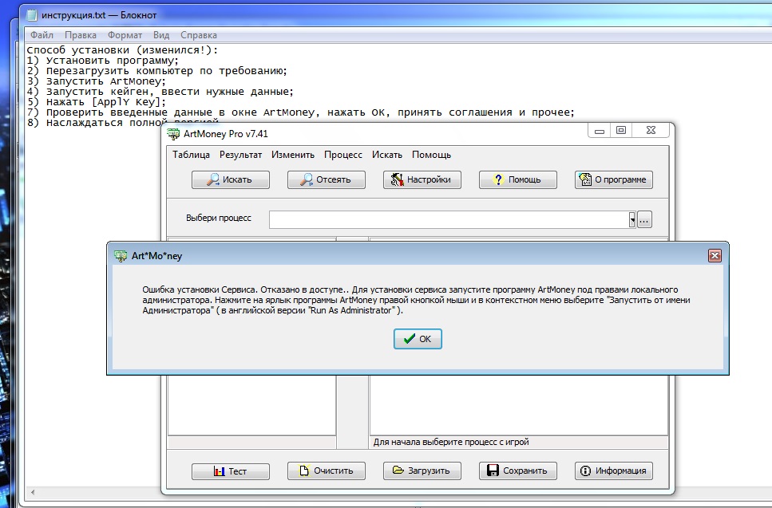Open the Формат menu in Notepad
The width and height of the screenshot is (772, 508).
(x=125, y=35)
